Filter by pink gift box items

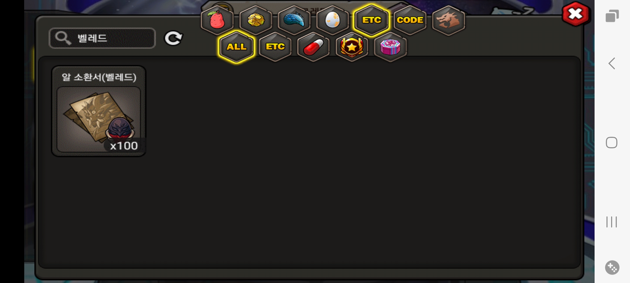tap(390, 47)
